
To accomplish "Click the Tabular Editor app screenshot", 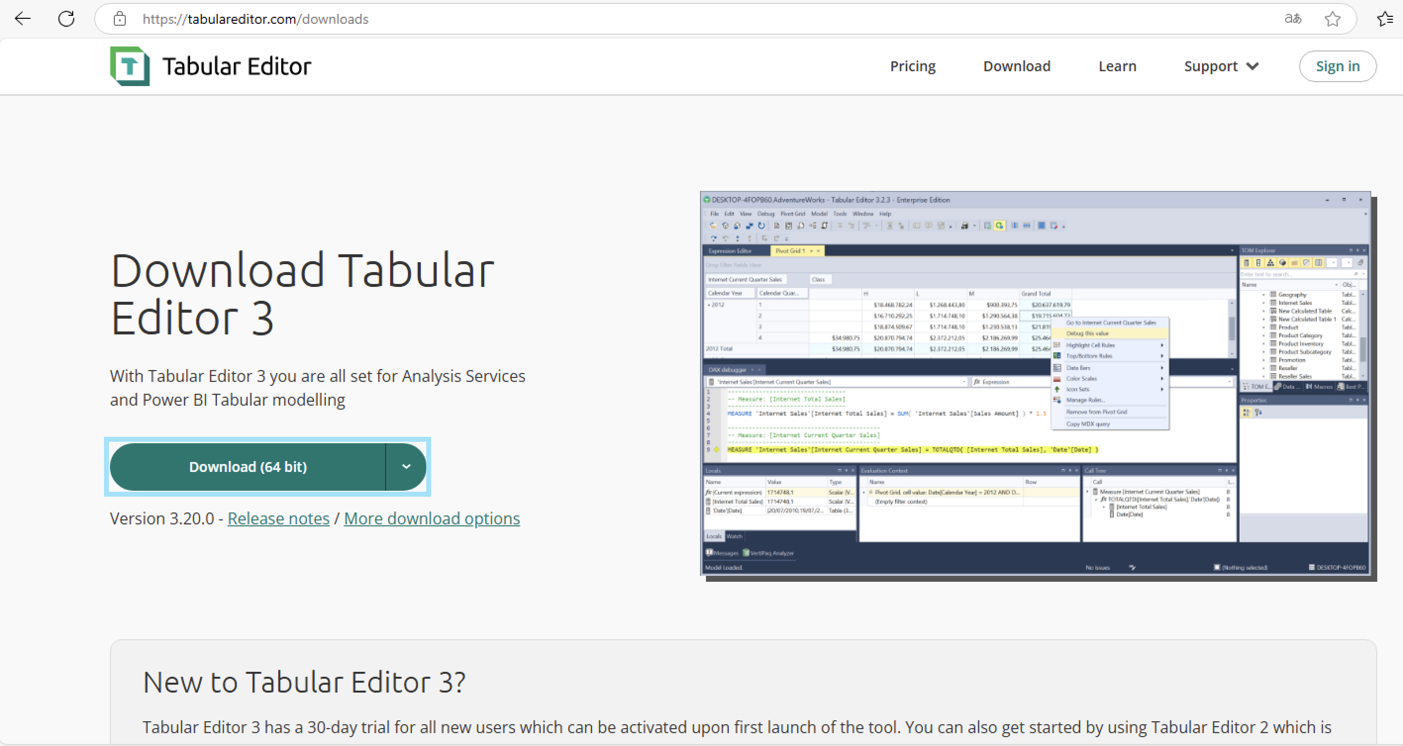I will tap(1035, 383).
